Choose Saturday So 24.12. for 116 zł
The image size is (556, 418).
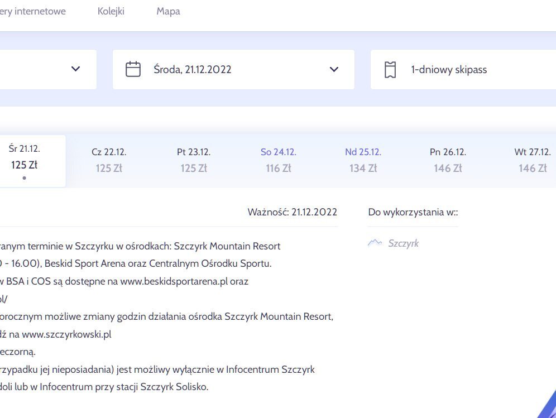click(279, 160)
